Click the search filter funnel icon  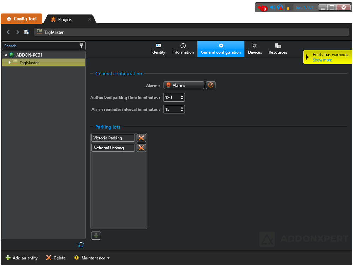point(82,46)
